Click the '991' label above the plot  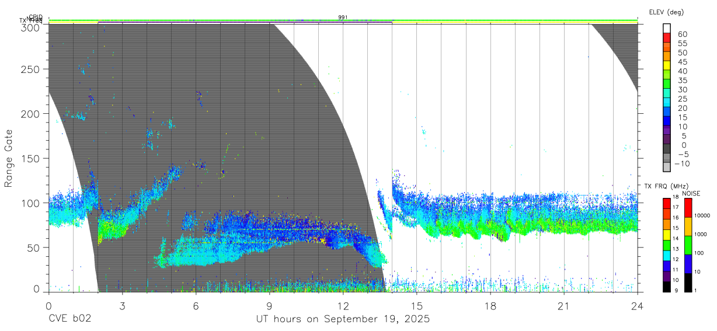[x=343, y=18]
